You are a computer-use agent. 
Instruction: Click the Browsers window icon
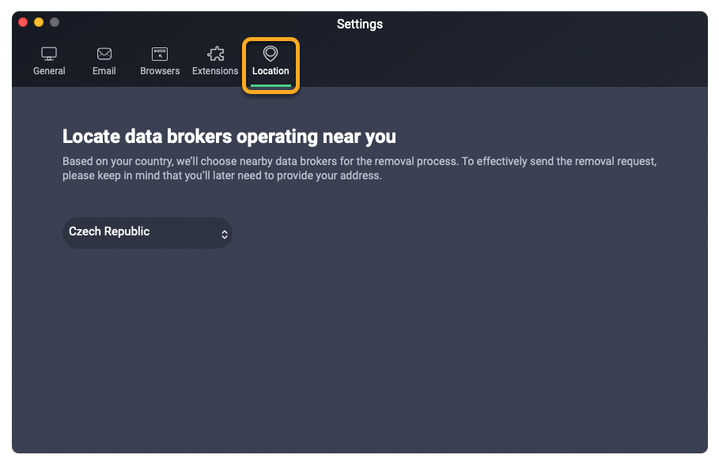(160, 54)
